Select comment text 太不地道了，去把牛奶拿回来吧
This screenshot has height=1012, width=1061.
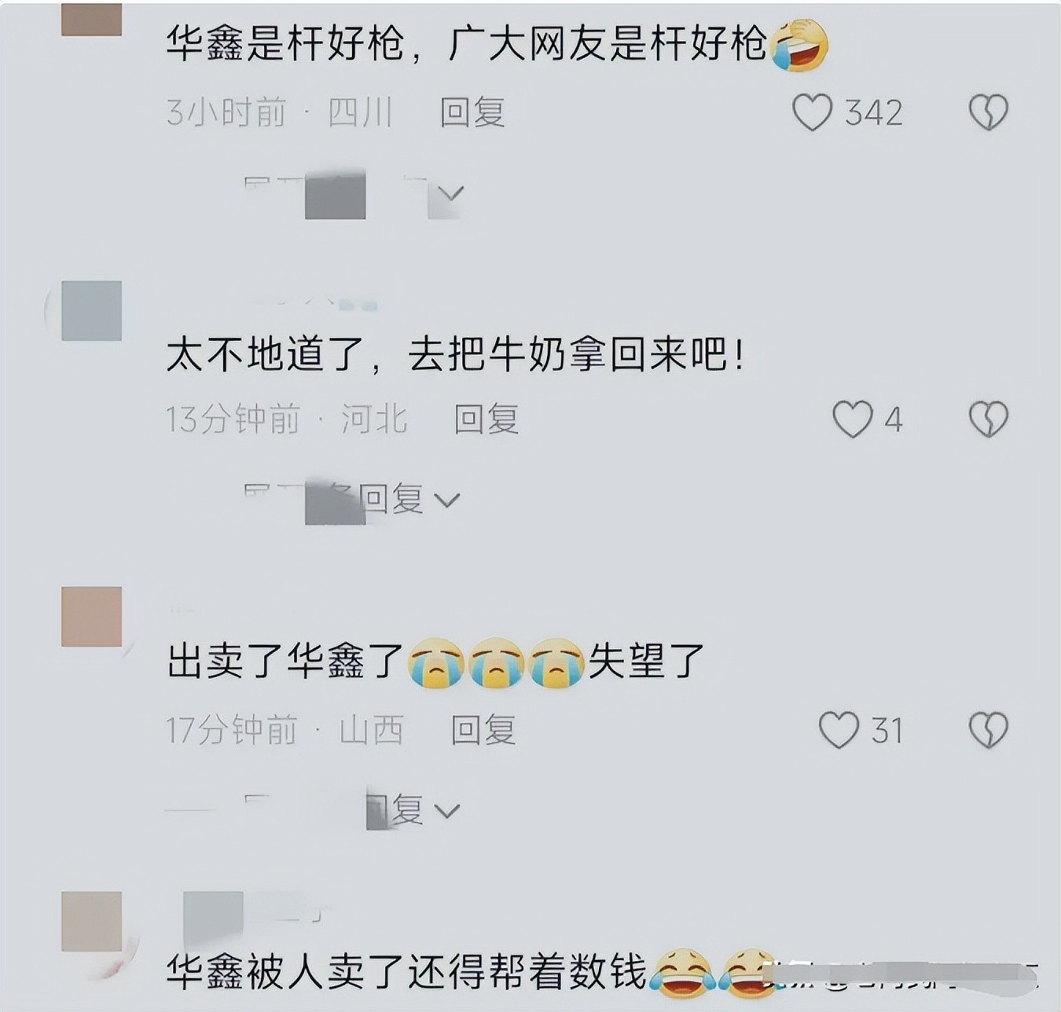455,356
